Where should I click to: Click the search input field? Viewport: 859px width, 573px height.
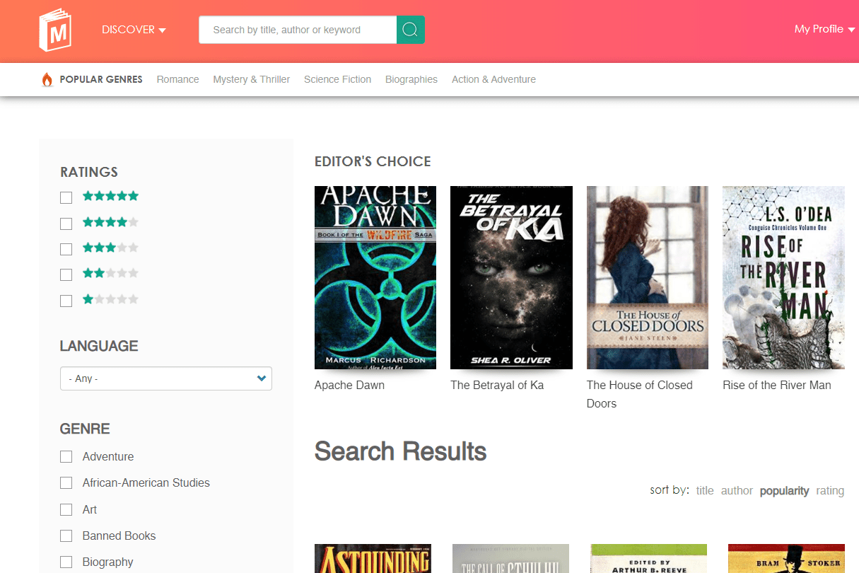pos(297,29)
